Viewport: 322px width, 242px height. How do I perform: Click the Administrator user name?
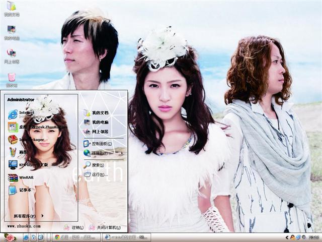click(x=21, y=100)
